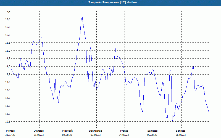Click the 'Samstag' day label
221x138 pixels.
[x=152, y=131]
